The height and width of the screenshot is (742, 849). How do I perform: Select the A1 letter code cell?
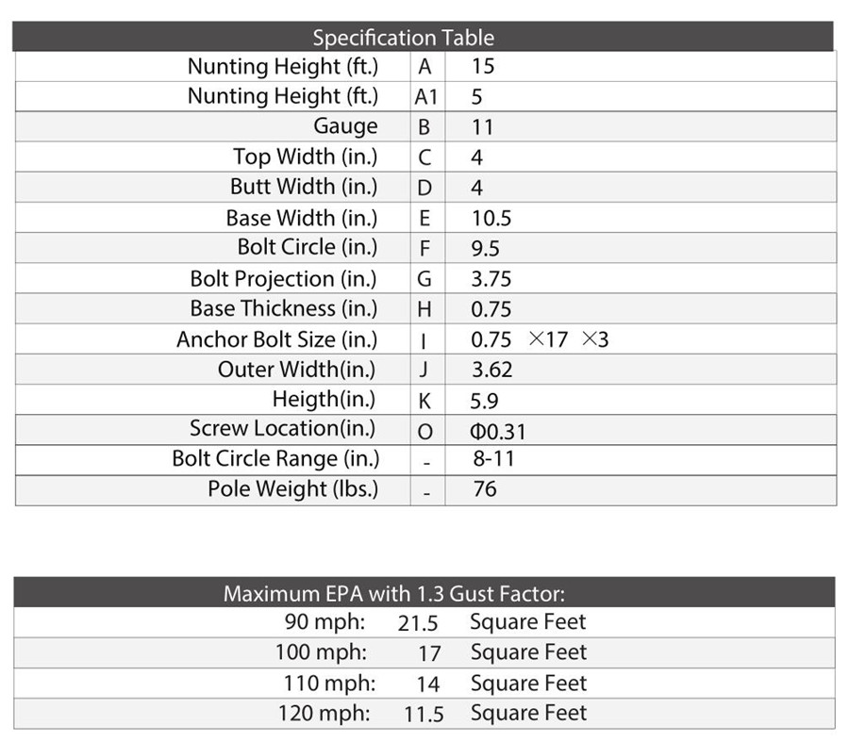pyautogui.click(x=425, y=96)
